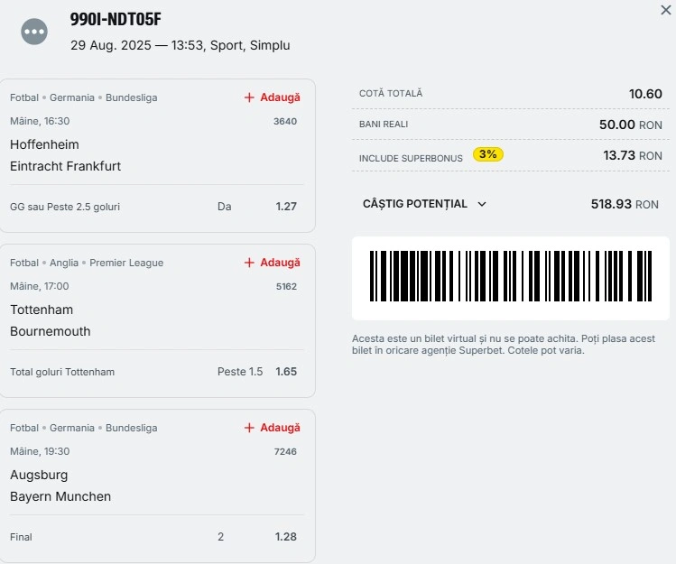Open the Hoffenheim vs Eintracht Frankfurt match
The width and height of the screenshot is (676, 564).
tap(66, 155)
